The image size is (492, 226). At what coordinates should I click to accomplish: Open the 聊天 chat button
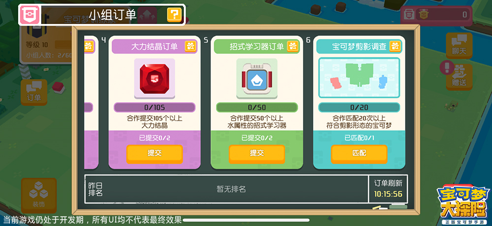(x=459, y=46)
